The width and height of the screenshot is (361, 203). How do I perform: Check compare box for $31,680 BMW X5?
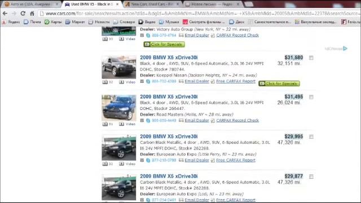[x=311, y=58]
